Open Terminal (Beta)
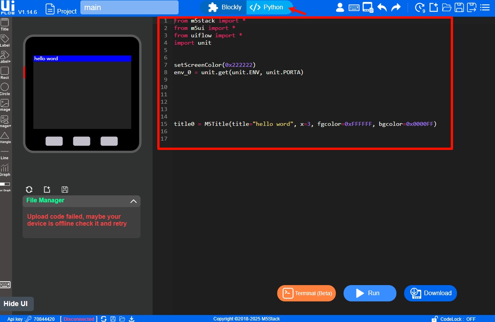Image resolution: width=495 pixels, height=322 pixels. (x=306, y=293)
